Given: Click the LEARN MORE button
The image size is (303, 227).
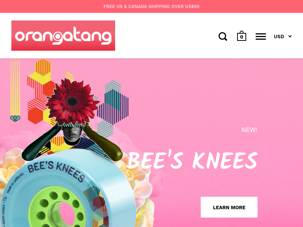Looking at the screenshot, I should (229, 207).
